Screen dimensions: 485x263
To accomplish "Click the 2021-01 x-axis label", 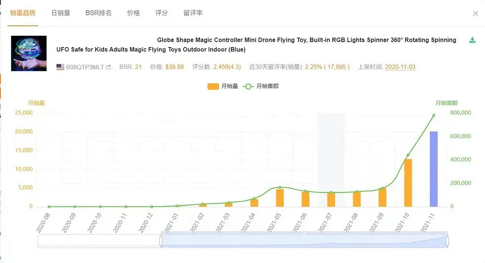I will 171,223.
